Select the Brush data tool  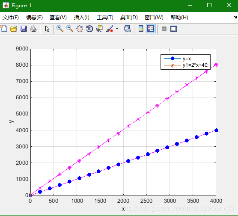point(110,29)
